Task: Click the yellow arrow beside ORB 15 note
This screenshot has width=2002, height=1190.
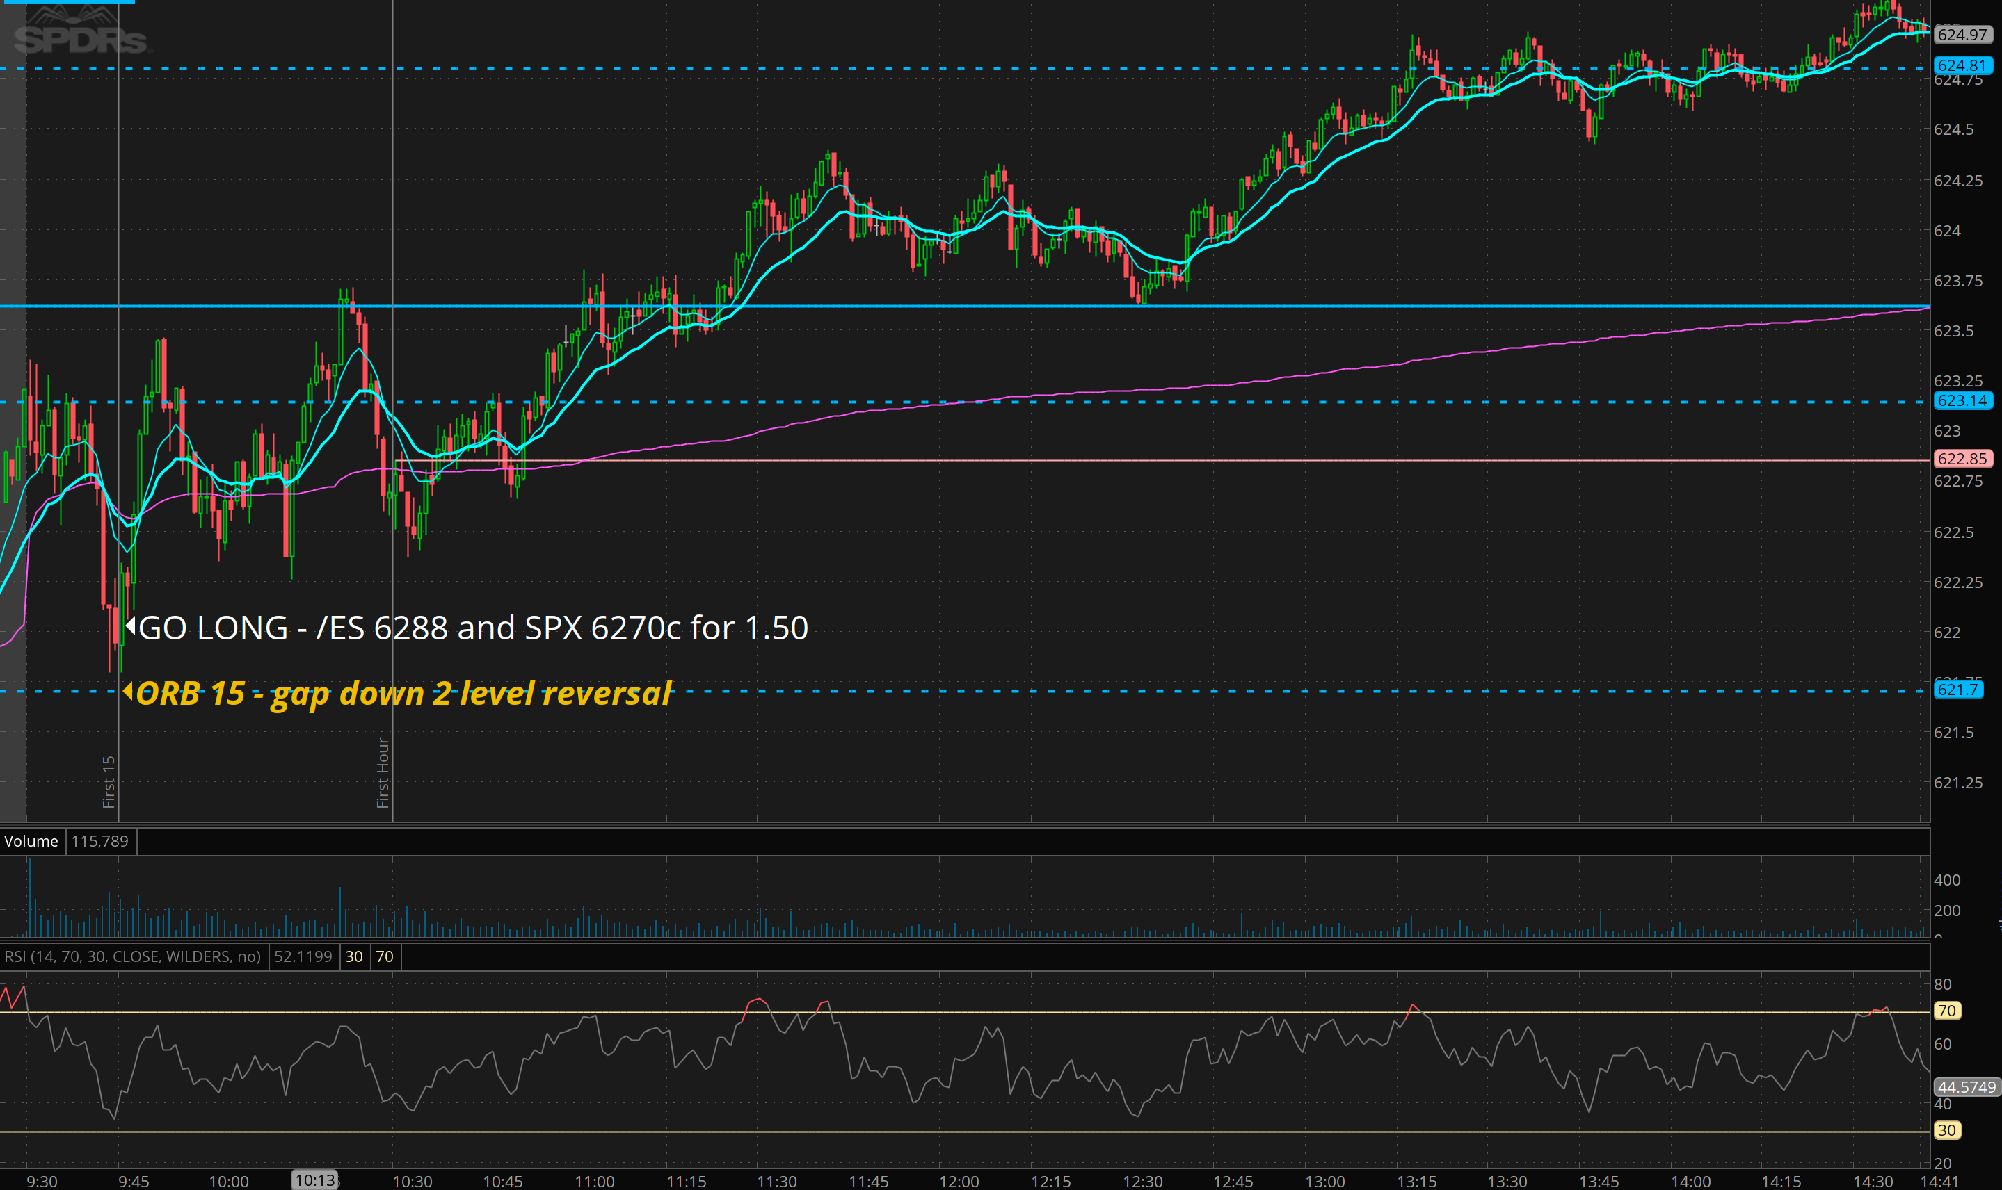Action: coord(127,690)
